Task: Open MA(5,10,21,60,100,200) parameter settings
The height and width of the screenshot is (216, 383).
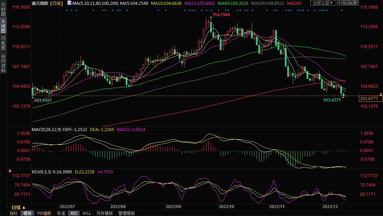Action: (x=95, y=3)
